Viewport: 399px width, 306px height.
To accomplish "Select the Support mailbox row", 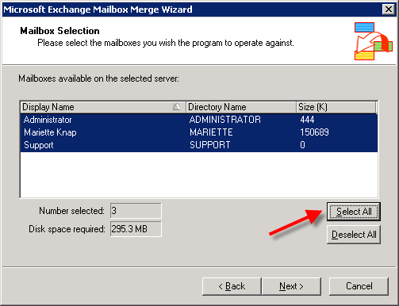I will (199, 145).
